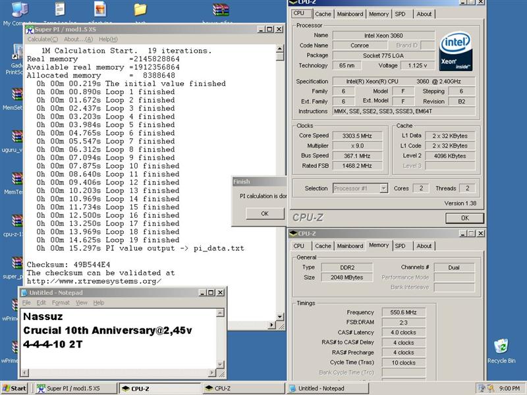Open the yellow folder desktop icon
The width and height of the screenshot is (527, 395).
(140, 9)
